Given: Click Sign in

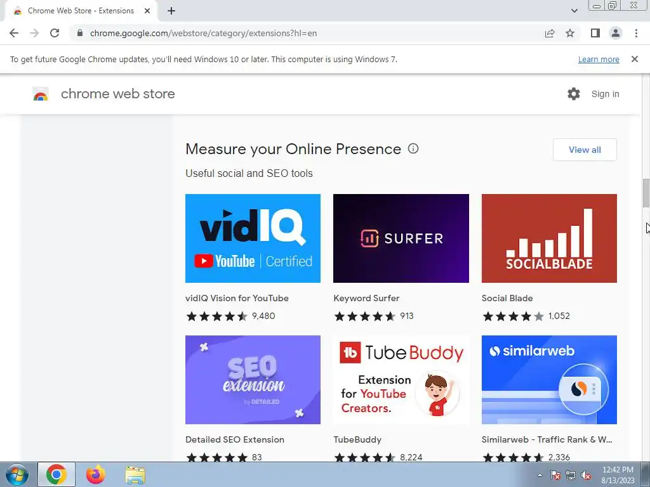Looking at the screenshot, I should 605,94.
